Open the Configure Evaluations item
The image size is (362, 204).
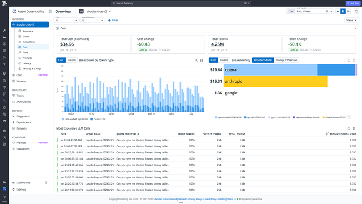click(23, 149)
